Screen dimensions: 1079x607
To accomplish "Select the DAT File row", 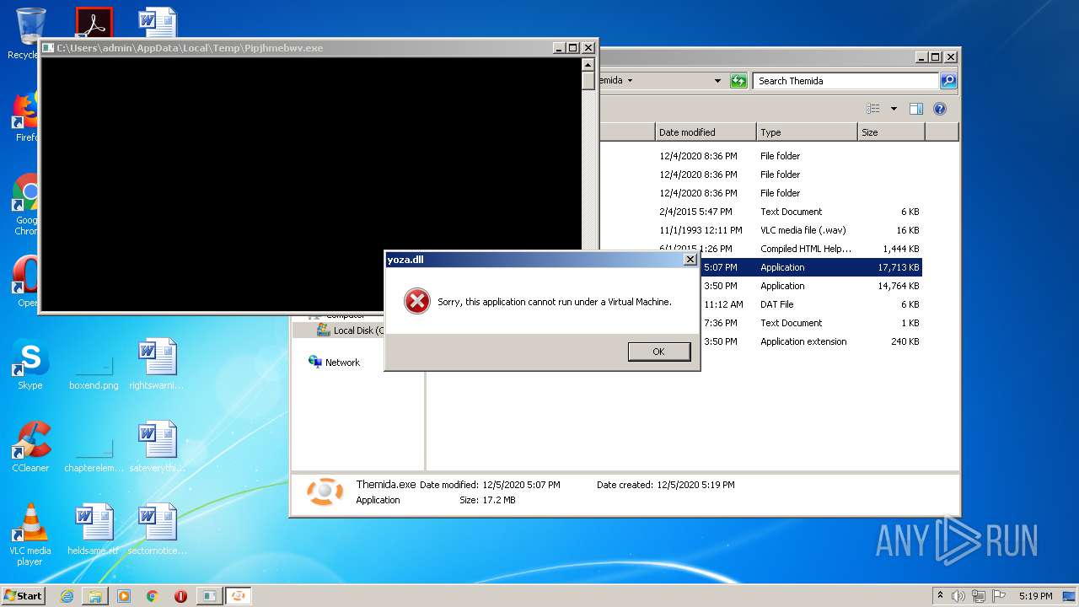I will click(x=811, y=304).
